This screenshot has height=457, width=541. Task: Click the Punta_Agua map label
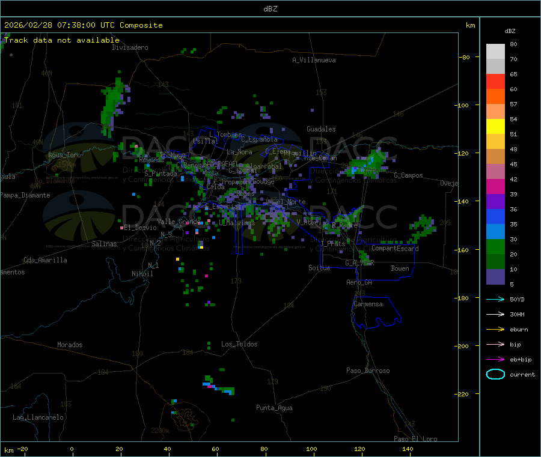[274, 408]
